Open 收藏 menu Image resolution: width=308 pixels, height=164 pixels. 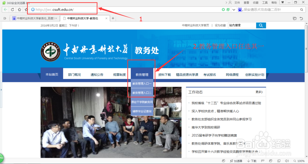click(x=256, y=2)
